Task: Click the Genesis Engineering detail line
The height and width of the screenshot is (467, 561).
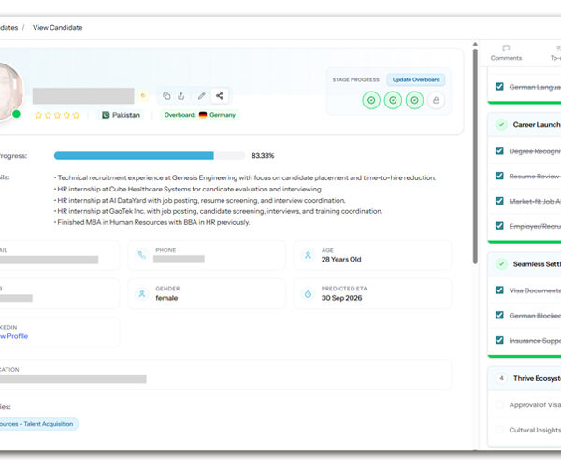Action: [245, 177]
